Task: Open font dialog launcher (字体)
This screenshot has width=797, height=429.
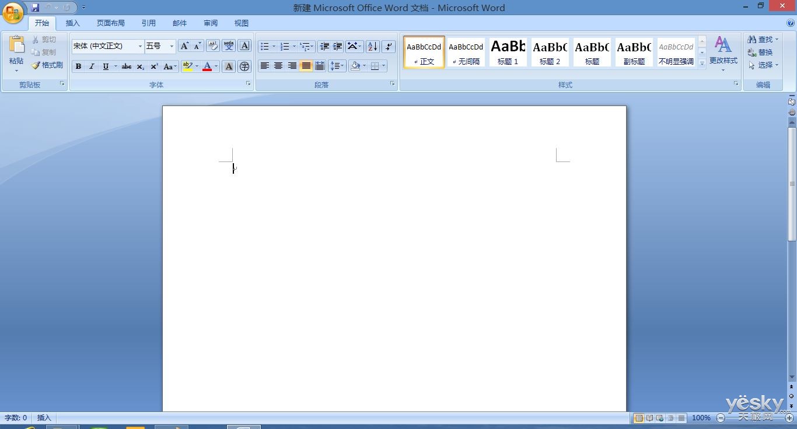Action: (x=248, y=84)
